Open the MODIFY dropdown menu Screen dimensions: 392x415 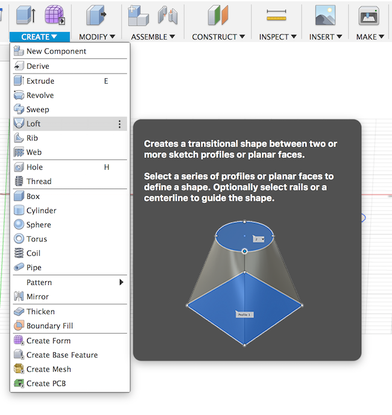point(96,37)
